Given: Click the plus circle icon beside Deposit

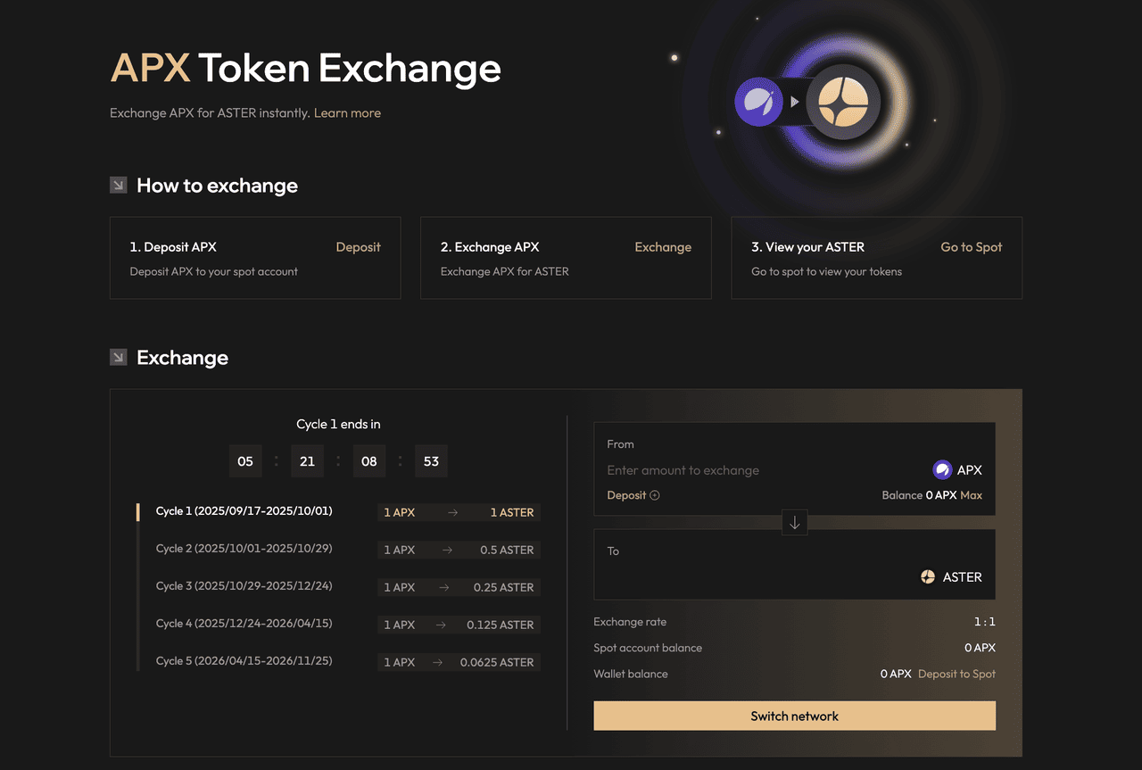Looking at the screenshot, I should [655, 495].
